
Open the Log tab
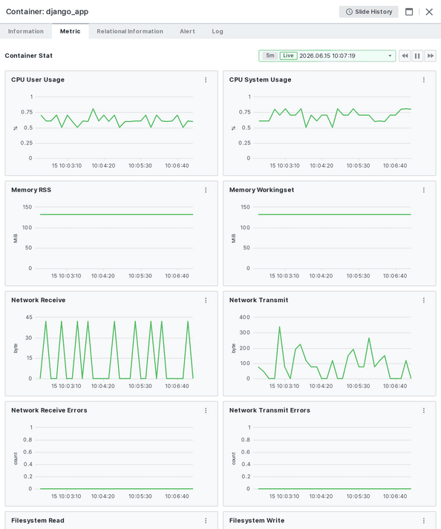click(x=218, y=31)
